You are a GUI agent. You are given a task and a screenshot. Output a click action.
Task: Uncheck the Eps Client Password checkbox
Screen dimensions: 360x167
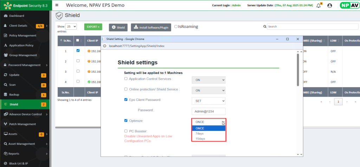pos(126,100)
